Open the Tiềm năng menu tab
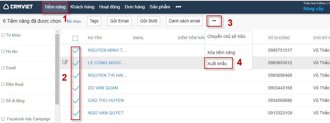 [x=55, y=7]
